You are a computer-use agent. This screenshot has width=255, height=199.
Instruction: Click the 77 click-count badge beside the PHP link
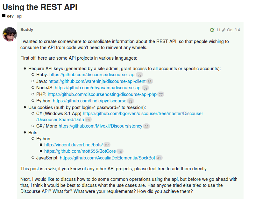pyautogui.click(x=160, y=94)
